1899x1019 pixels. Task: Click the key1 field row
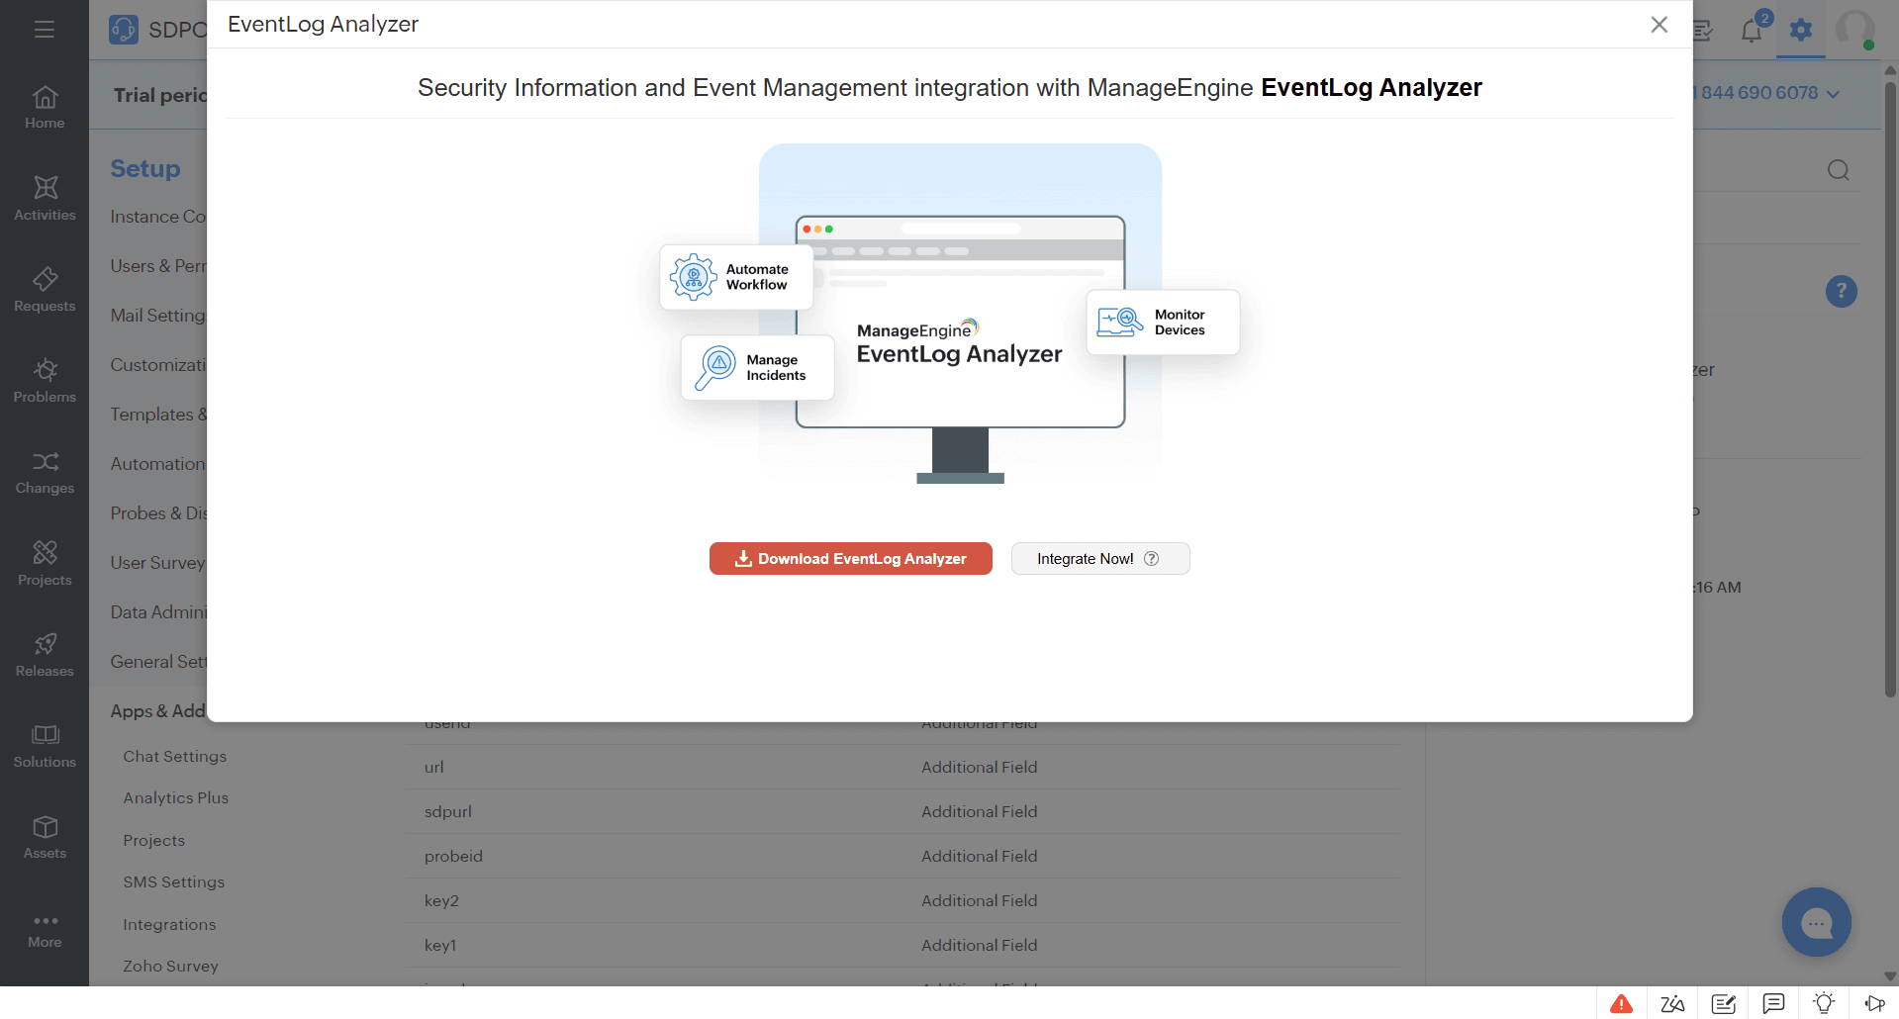903,945
